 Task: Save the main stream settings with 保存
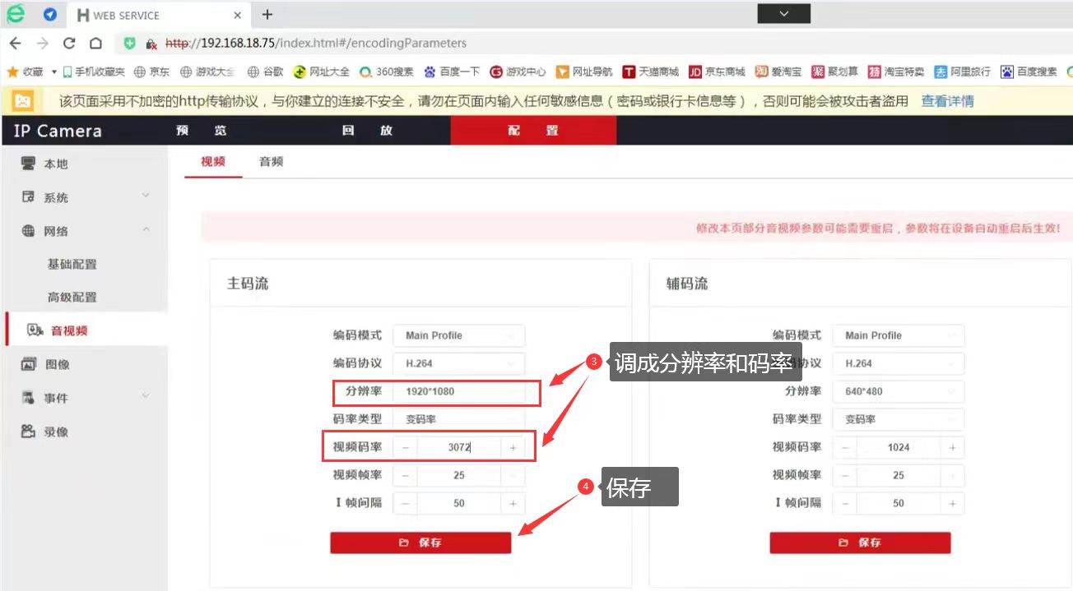(420, 543)
